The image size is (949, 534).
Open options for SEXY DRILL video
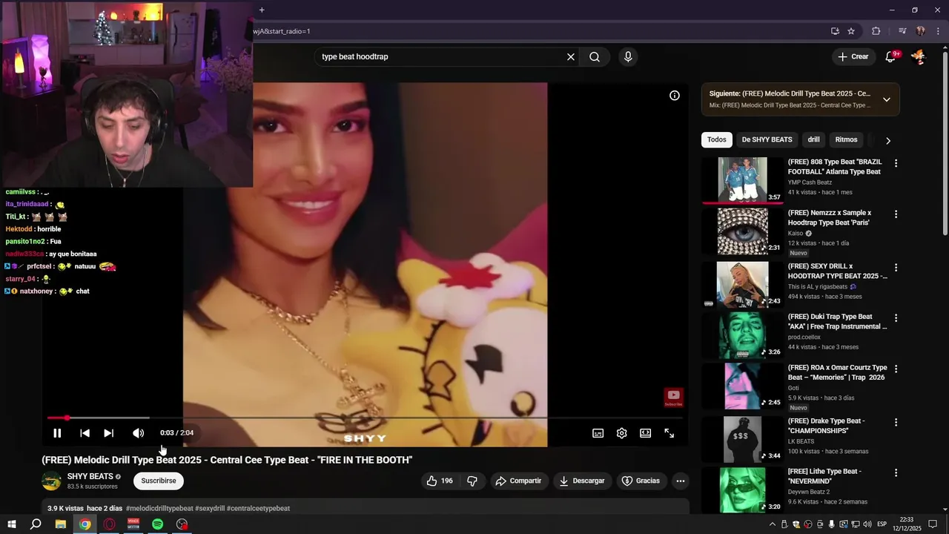point(896,267)
